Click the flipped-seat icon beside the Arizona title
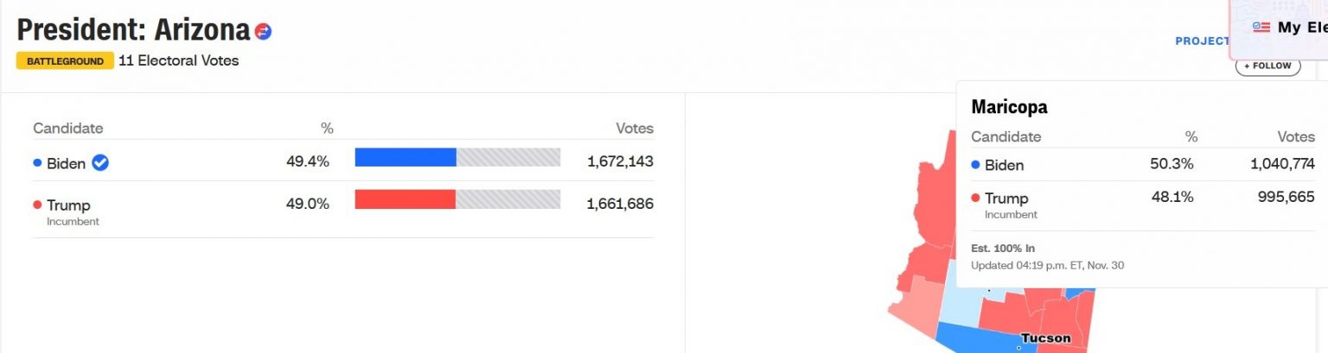Screen dimensions: 1328x353 pyautogui.click(x=264, y=32)
